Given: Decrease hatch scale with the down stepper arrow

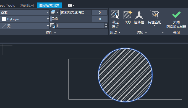Looking at the screenshot, I should pyautogui.click(x=106, y=27).
